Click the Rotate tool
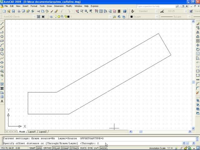Image resolution: width=200 pixels, height=150 pixels. [198, 49]
